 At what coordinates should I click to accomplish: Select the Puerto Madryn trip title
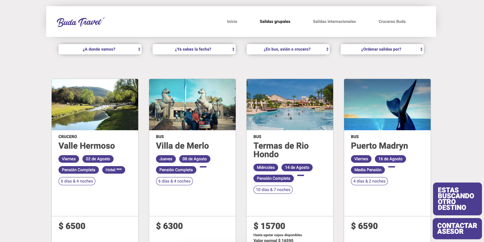pyautogui.click(x=379, y=146)
